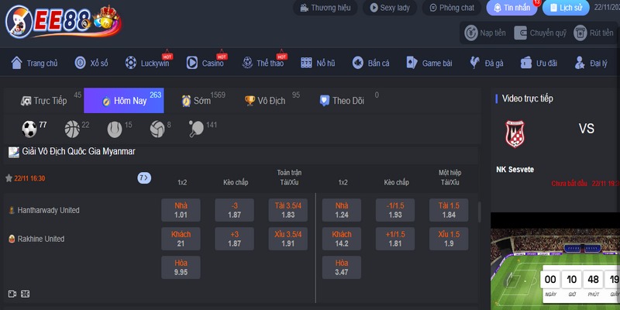Select the basketball sport icon
620x310 pixels.
(x=73, y=129)
